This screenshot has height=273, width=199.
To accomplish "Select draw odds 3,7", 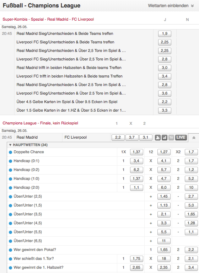I will tap(132, 137).
